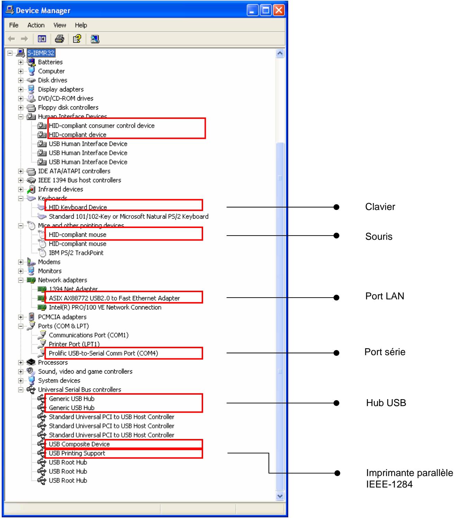Click the Back arrow toolbar icon

tap(11, 39)
